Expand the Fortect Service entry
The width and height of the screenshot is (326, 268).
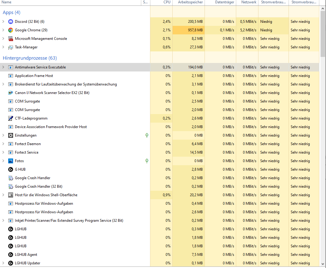[3, 152]
